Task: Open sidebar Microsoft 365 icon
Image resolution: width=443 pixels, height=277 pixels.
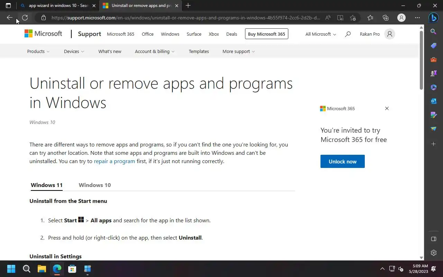Action: (x=433, y=87)
